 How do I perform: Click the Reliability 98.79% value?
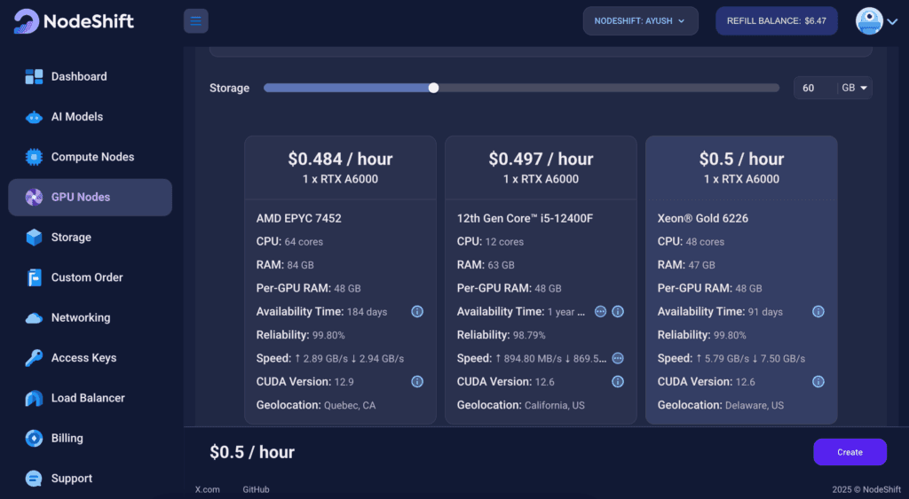tap(529, 336)
